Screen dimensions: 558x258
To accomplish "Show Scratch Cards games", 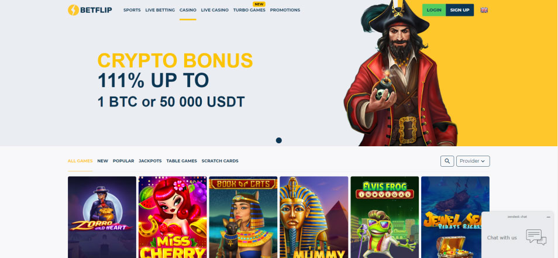I will point(220,161).
